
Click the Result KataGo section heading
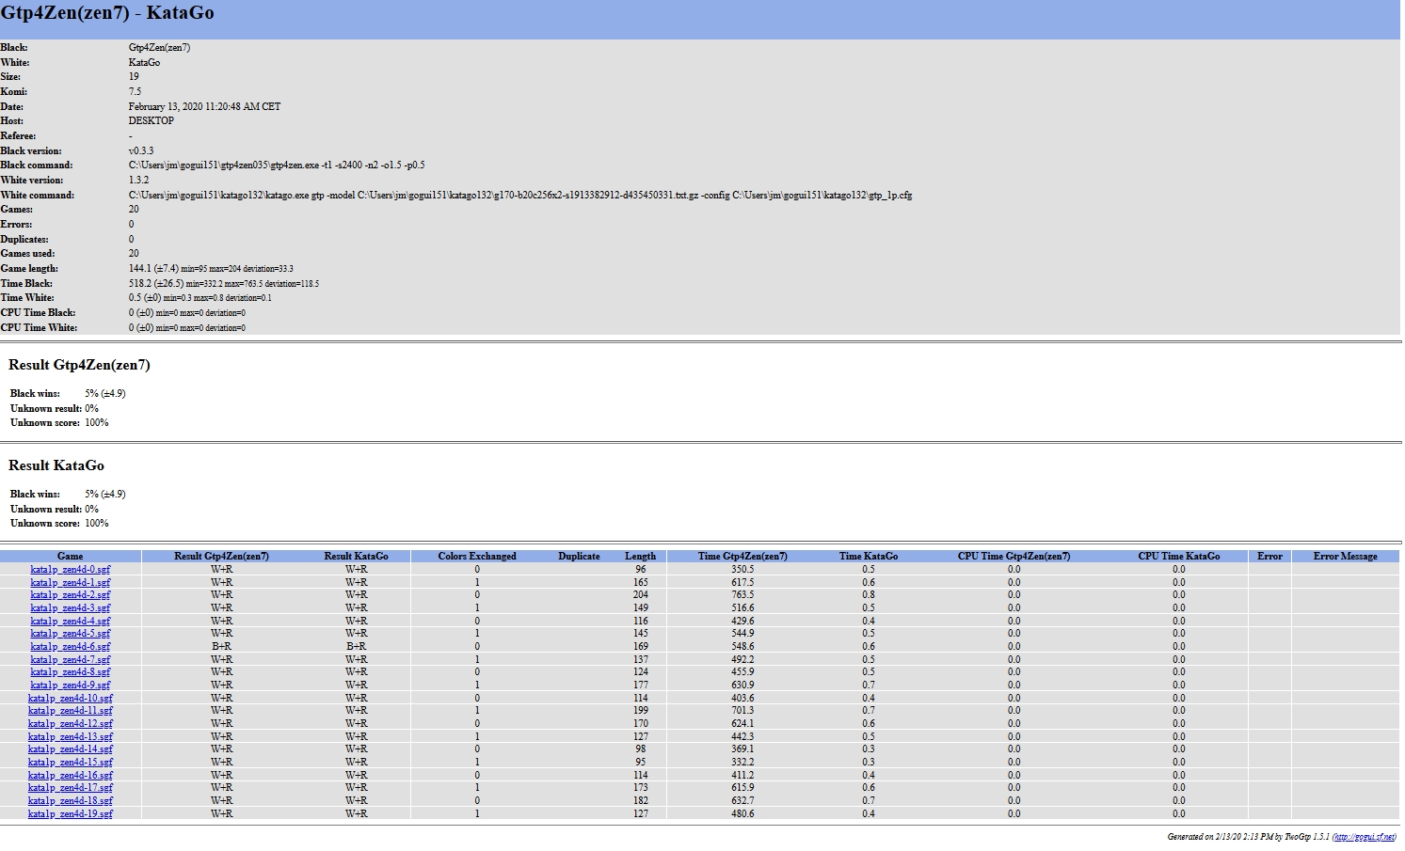pyautogui.click(x=56, y=465)
